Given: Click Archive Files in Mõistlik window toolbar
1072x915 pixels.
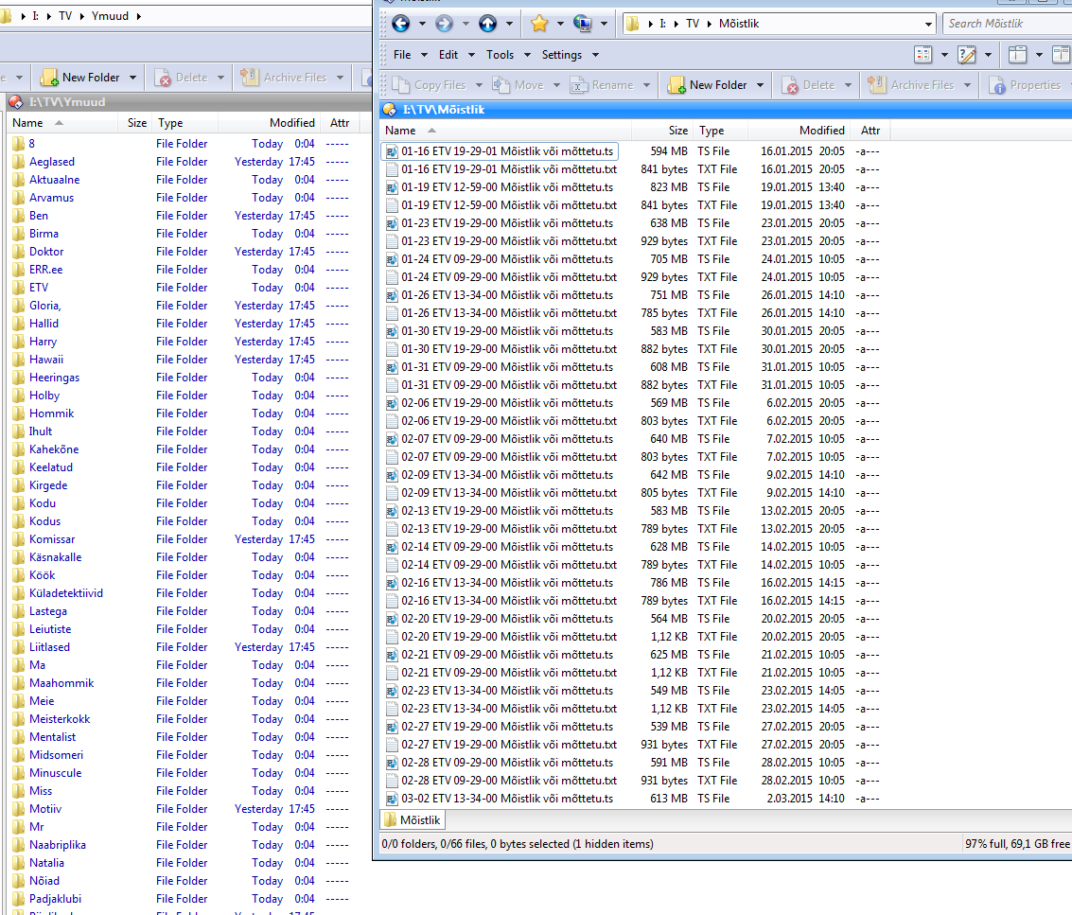Looking at the screenshot, I should point(911,85).
